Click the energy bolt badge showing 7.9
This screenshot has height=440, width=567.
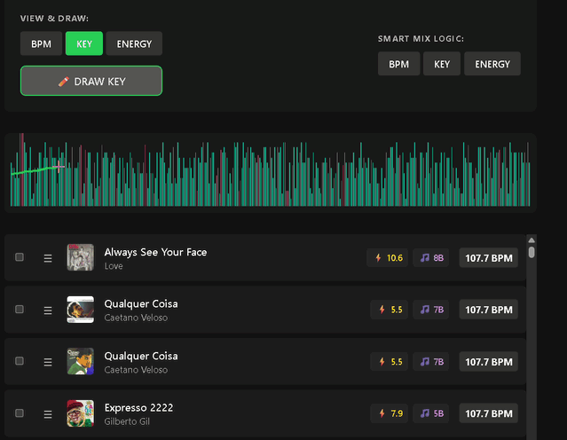pyautogui.click(x=390, y=413)
